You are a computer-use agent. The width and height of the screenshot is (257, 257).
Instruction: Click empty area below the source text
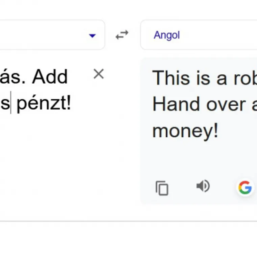click(x=51, y=162)
